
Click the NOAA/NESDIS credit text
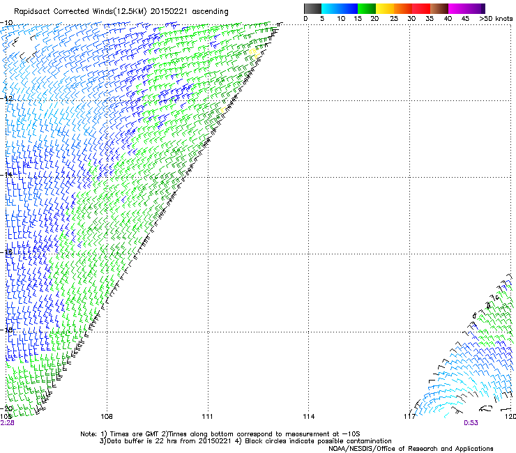point(411,449)
